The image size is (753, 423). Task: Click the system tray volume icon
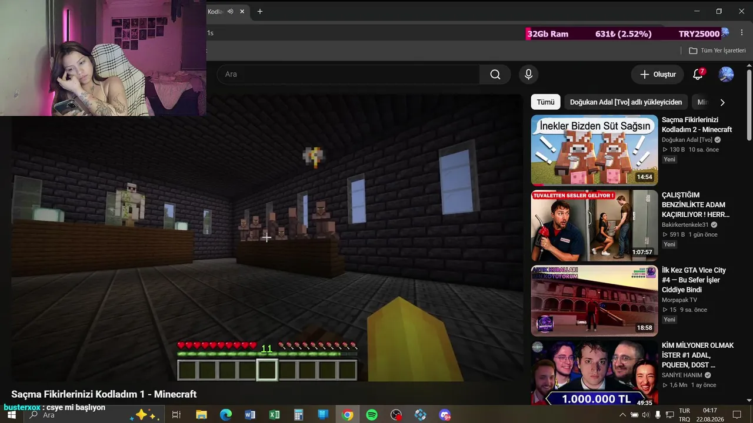pos(645,415)
